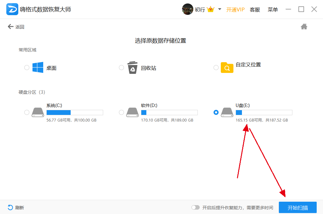Click the U盘(E:) drive icon

227,112
